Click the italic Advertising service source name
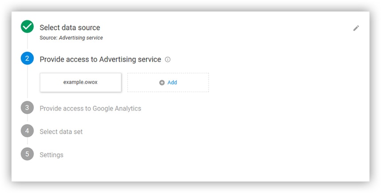 [81, 38]
